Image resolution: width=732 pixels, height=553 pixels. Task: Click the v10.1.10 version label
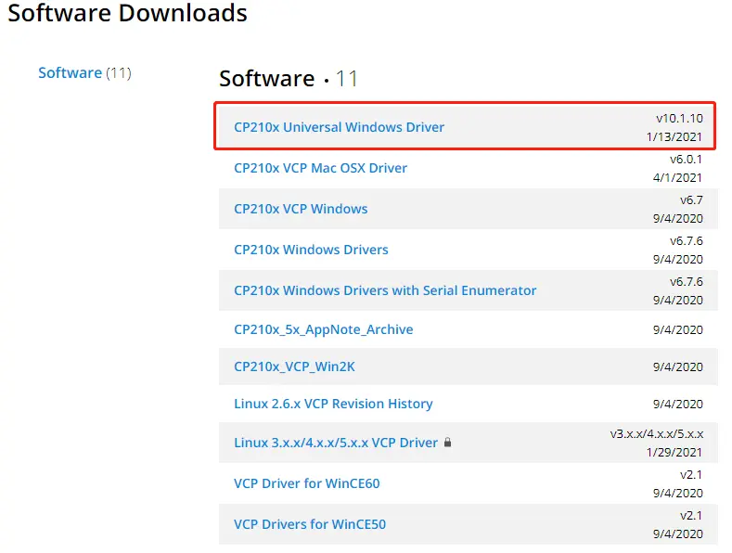point(679,119)
